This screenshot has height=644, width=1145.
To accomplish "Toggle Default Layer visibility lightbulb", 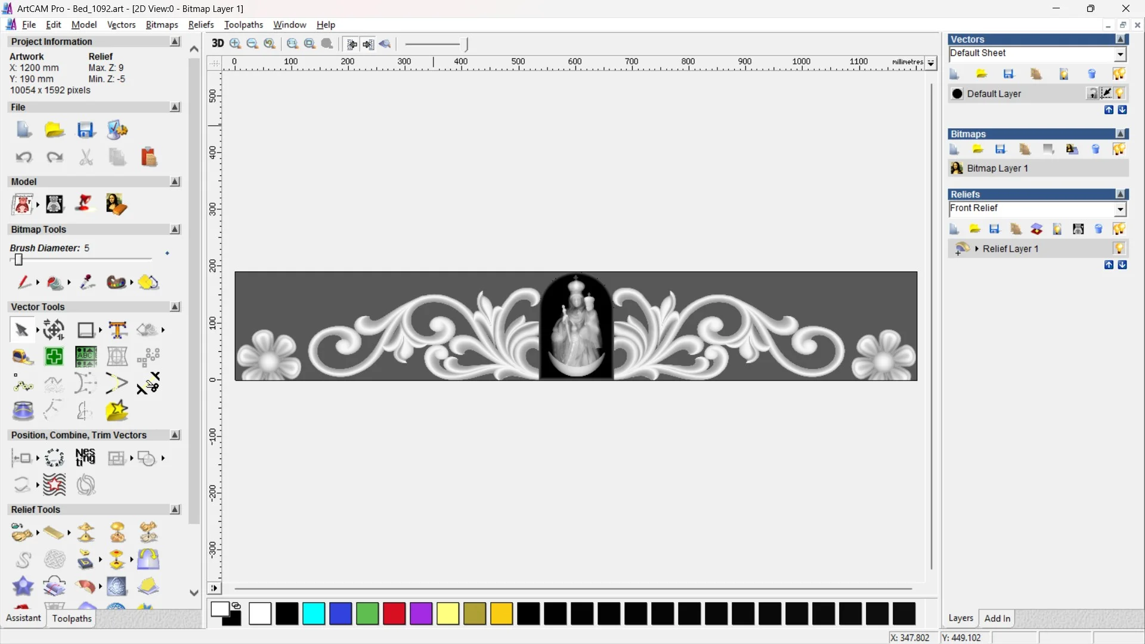I will click(1119, 94).
